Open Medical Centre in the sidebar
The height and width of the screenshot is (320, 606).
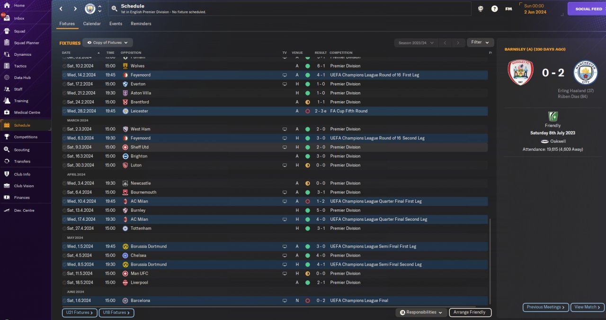pyautogui.click(x=26, y=112)
